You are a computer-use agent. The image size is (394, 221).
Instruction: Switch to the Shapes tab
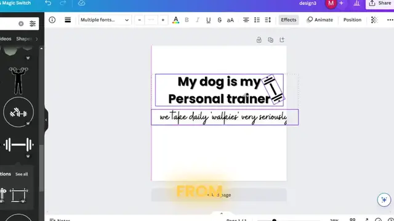click(x=23, y=39)
